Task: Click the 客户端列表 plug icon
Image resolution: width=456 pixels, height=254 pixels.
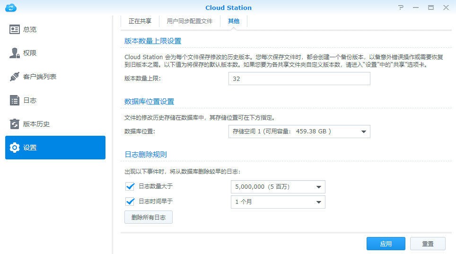Action: pos(15,77)
